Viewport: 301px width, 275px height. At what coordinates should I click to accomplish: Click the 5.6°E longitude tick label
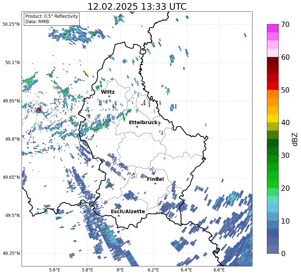click(x=55, y=270)
